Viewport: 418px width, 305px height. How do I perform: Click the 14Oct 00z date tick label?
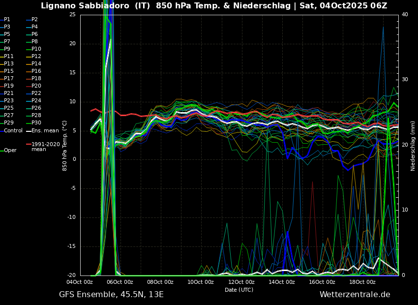[282, 282]
